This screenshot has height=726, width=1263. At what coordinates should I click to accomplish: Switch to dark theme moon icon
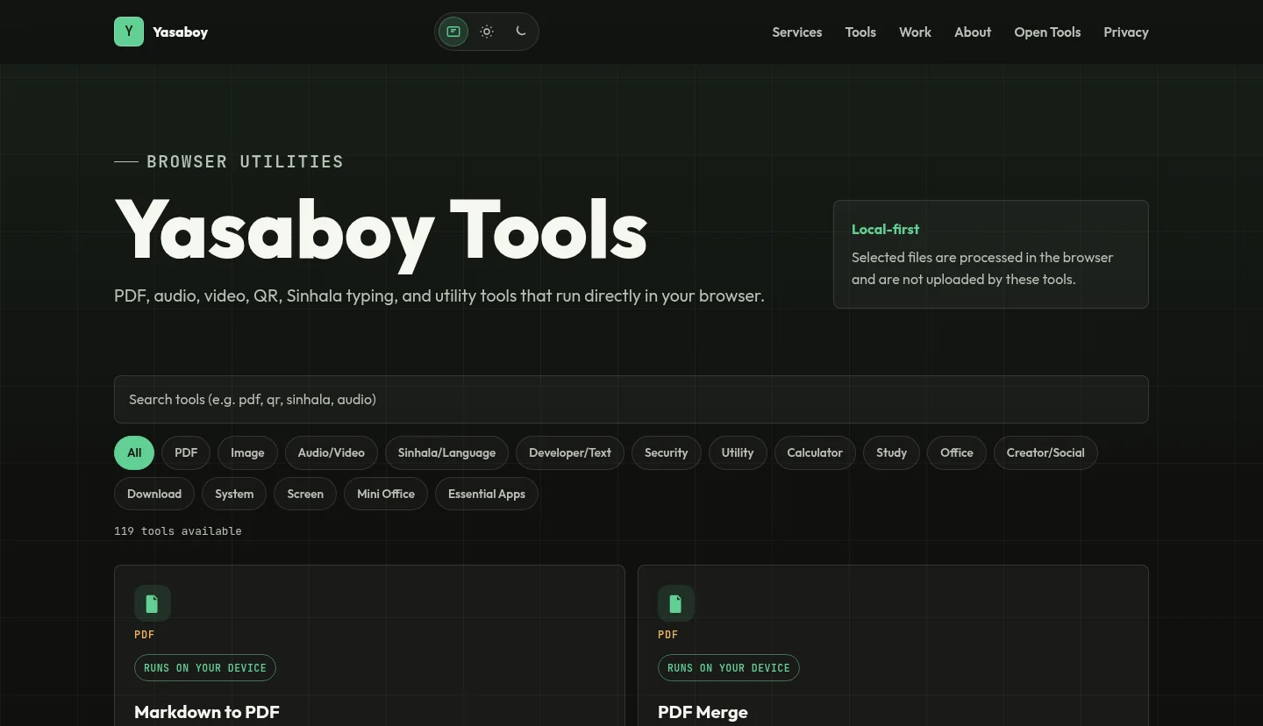click(520, 32)
